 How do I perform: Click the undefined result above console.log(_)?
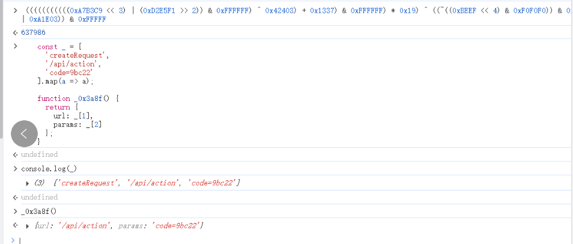pos(39,154)
